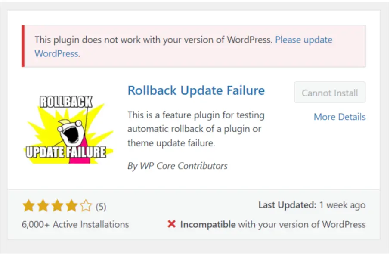Click the red warning stripe on the notice

pos(24,46)
